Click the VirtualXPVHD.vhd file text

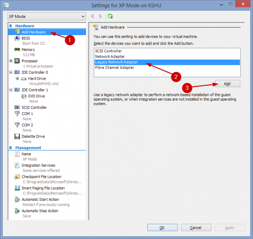(44, 84)
